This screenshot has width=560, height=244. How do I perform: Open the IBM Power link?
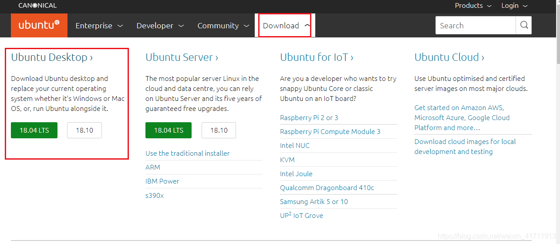162,181
